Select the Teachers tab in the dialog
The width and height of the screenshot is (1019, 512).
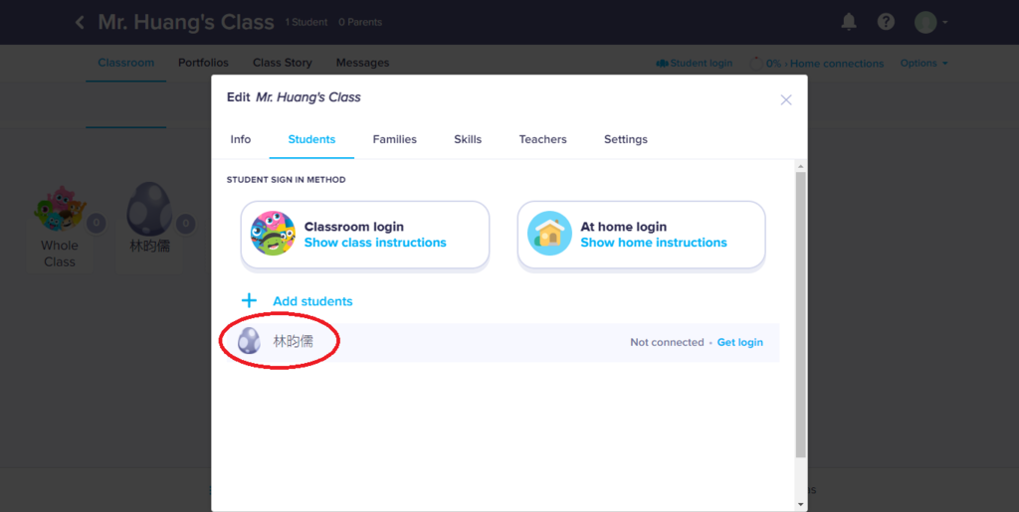point(542,139)
